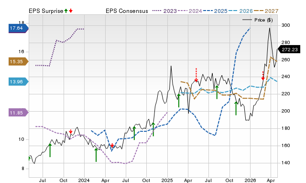Toggle the 2026 EPS consensus legend entry
Image resolution: width=306 pixels, height=183 pixels.
pyautogui.click(x=240, y=11)
